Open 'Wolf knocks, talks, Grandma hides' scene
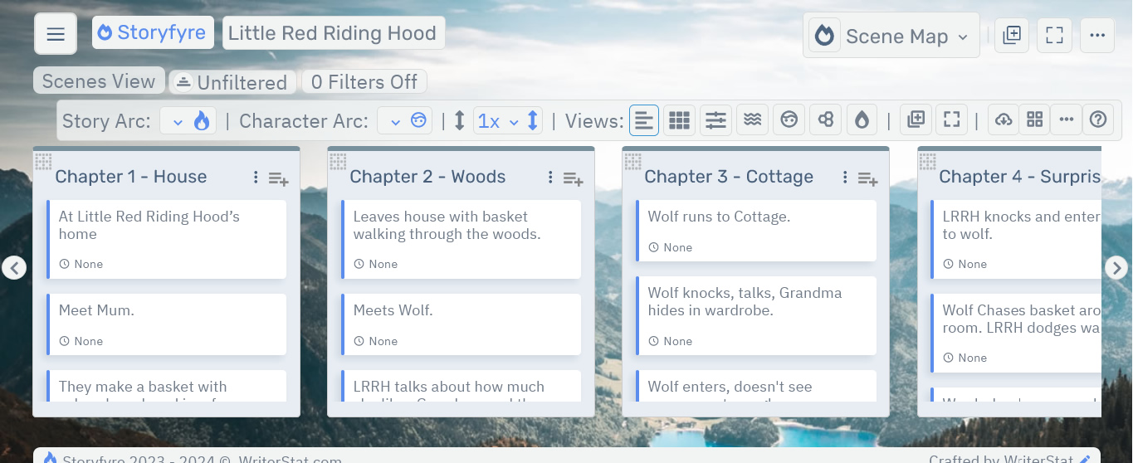The height and width of the screenshot is (463, 1133). point(755,316)
